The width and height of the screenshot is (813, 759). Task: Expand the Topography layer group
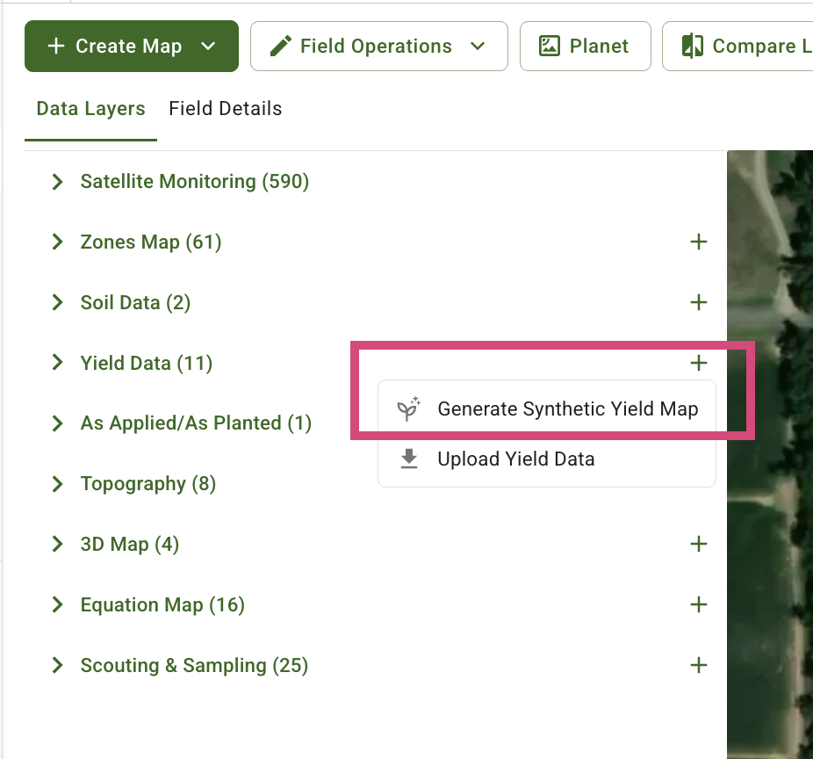[57, 483]
